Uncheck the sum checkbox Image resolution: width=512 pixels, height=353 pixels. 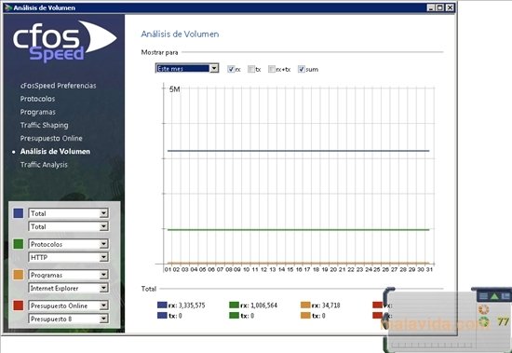coord(301,69)
